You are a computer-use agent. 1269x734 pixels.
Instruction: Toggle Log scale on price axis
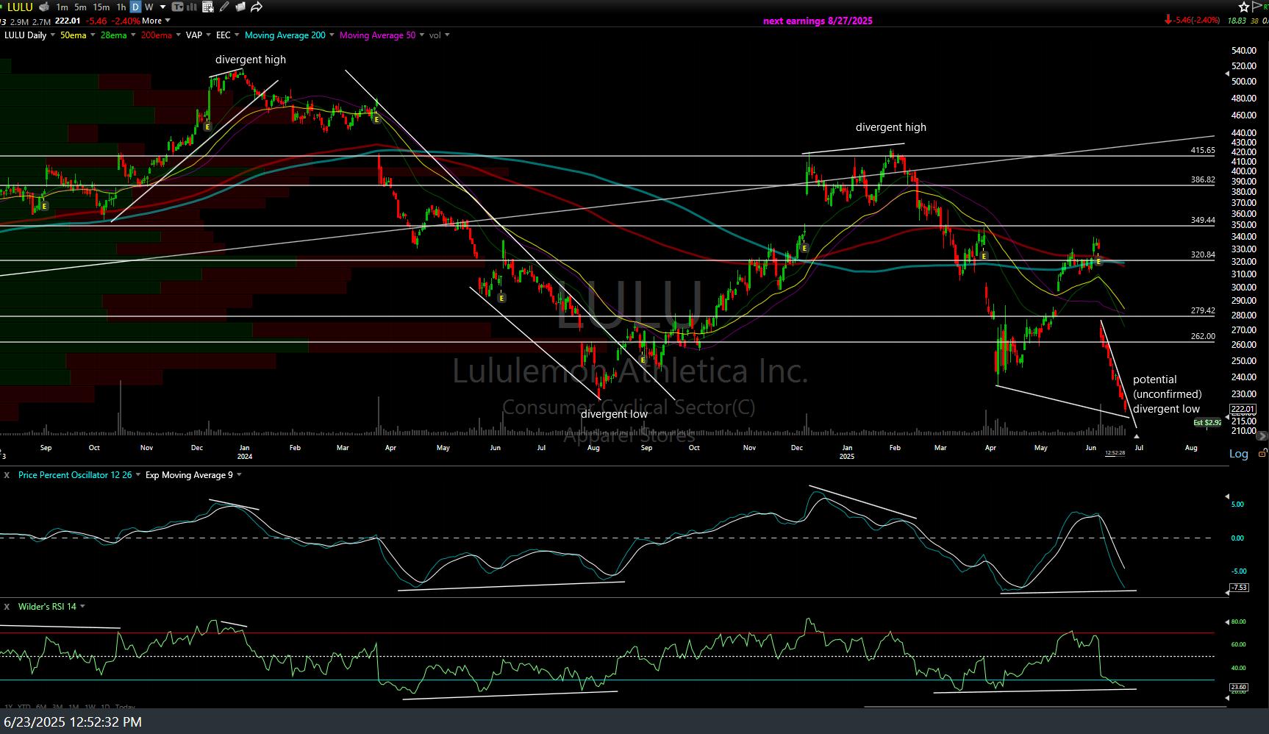1238,454
